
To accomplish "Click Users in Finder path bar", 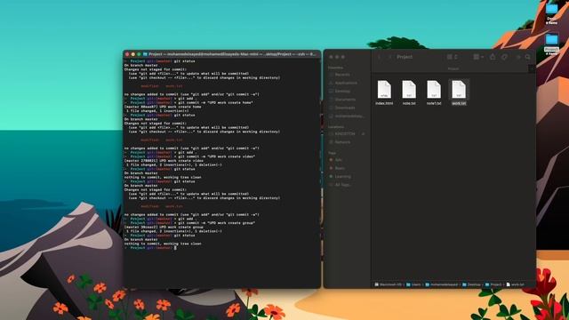I will click(x=413, y=284).
